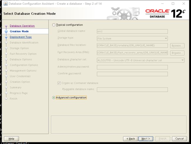Click the Progress Page step label

tap(19, 93)
